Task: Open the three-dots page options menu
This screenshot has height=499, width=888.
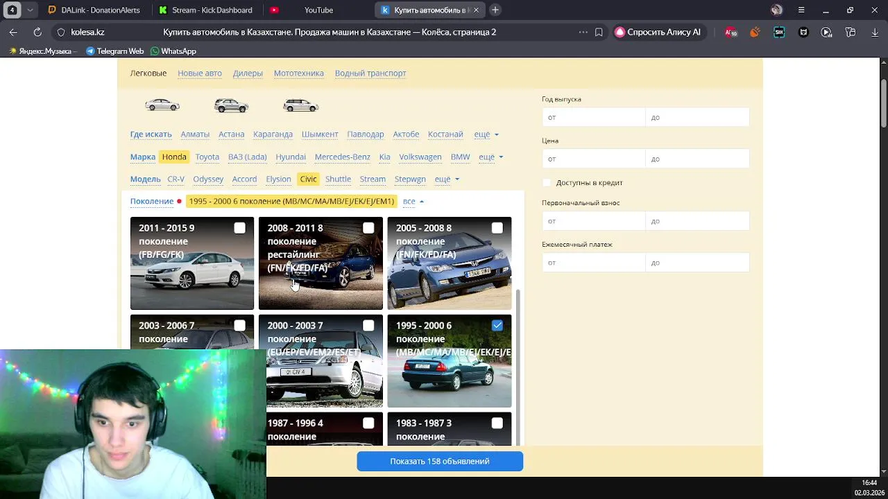Action: click(583, 32)
